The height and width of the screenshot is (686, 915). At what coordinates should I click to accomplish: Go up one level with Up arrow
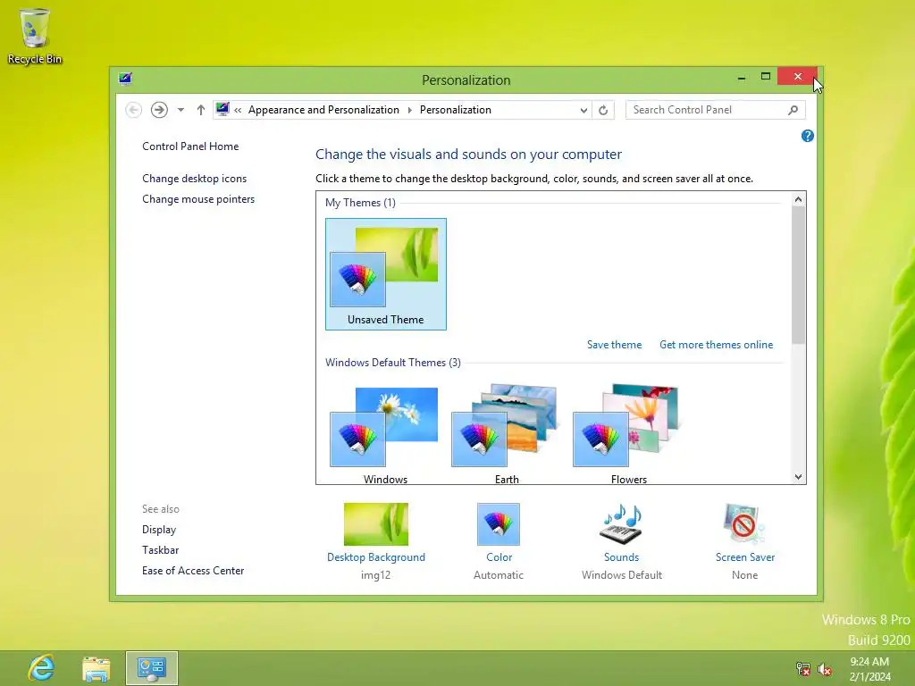[x=201, y=110]
